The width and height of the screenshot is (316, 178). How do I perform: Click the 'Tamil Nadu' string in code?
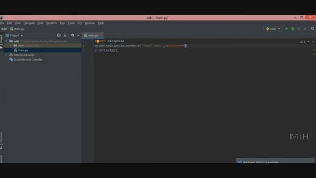point(152,46)
